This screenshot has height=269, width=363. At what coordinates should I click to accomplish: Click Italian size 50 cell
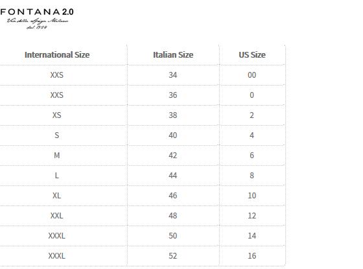(x=173, y=236)
